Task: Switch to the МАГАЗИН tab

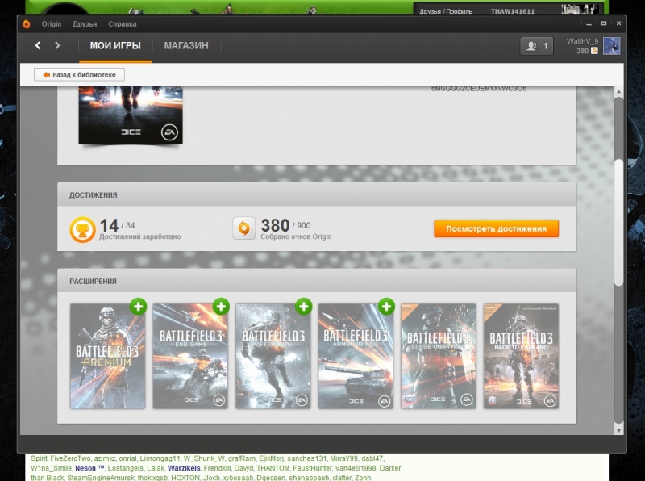Action: [x=186, y=46]
